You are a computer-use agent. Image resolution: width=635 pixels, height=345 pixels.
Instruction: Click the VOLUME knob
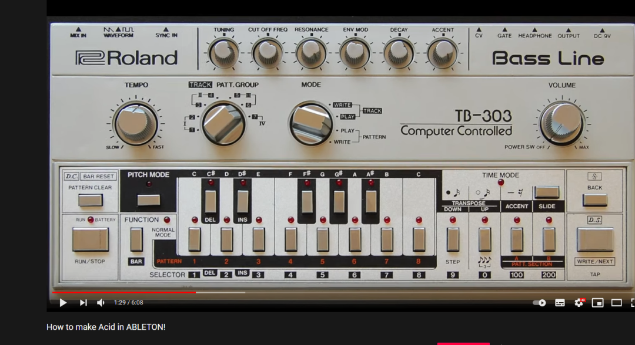562,123
